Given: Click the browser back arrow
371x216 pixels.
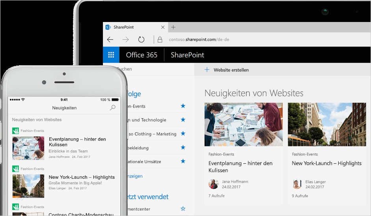Looking at the screenshot, I should click(x=110, y=39).
